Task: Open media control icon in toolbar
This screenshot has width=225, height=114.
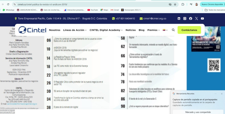Action: pos(191,4)
